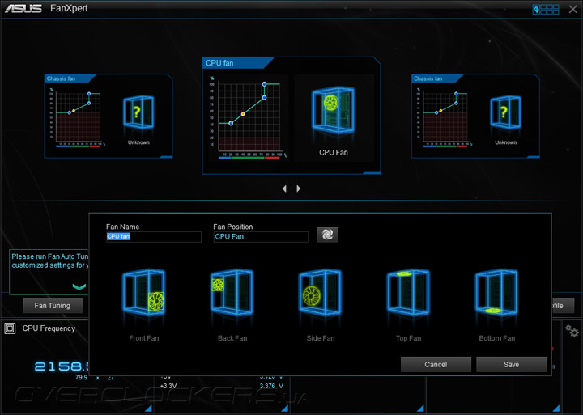Pick the Top Fan position icon

pos(408,293)
